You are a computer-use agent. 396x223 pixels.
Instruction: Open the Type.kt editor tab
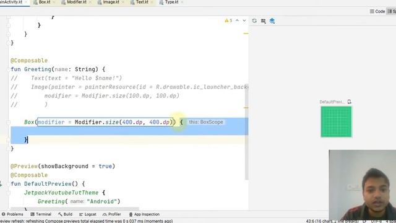pos(171,2)
